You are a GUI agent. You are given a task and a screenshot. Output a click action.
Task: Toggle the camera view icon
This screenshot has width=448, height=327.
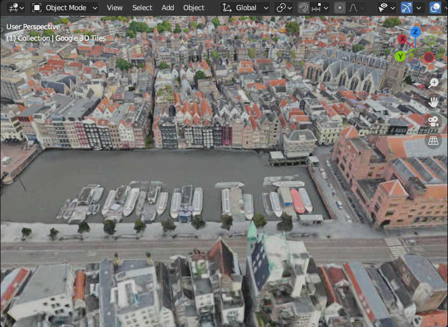pyautogui.click(x=433, y=121)
